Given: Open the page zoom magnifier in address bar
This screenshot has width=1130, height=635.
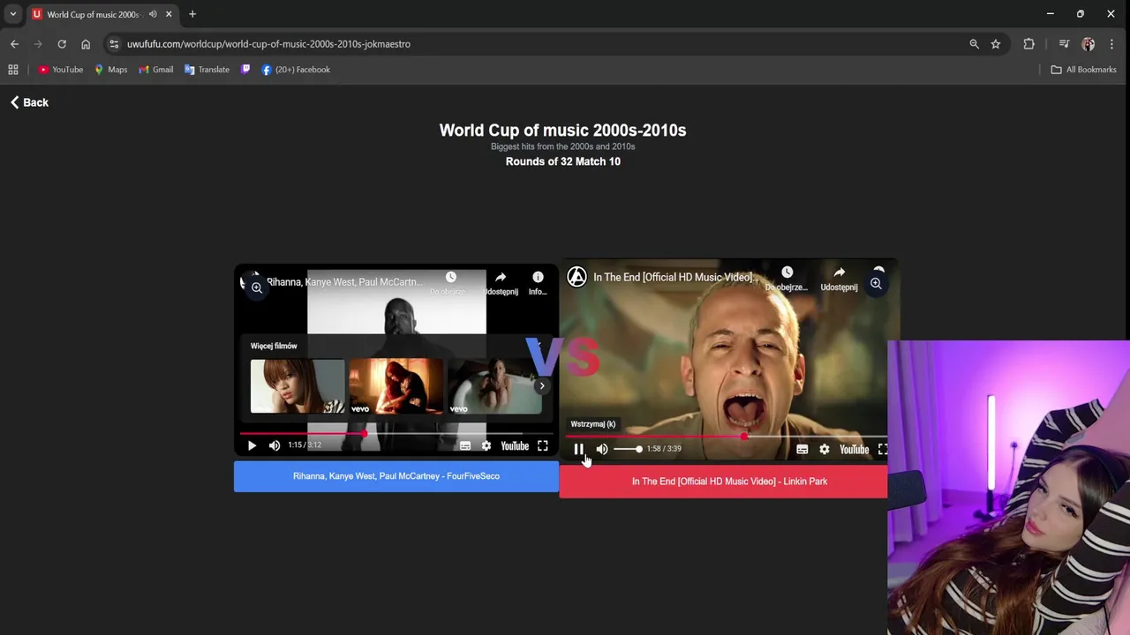Looking at the screenshot, I should (974, 44).
